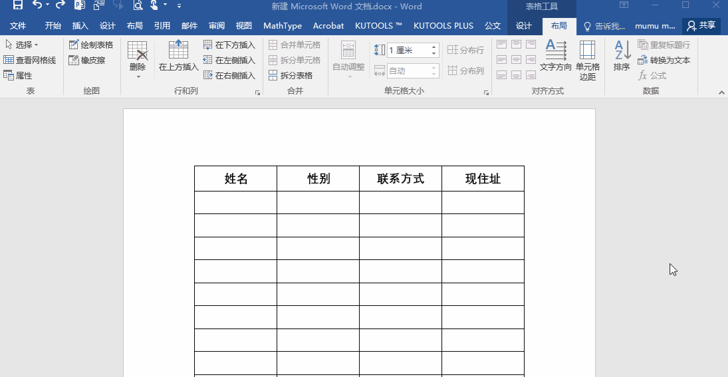728x377 pixels.
Task: Insert a row with 在下方插入
Action: point(229,45)
